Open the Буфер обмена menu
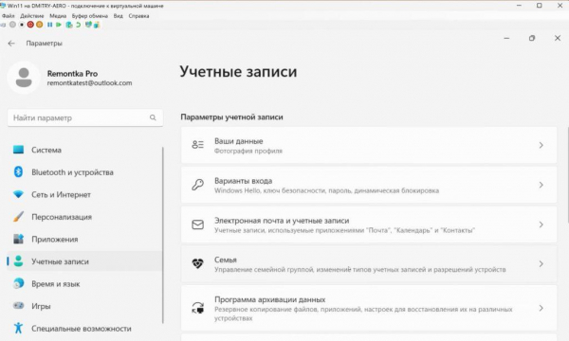This screenshot has height=341, width=569. click(90, 16)
